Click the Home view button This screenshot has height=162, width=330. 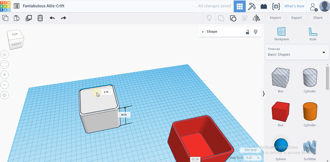click(x=4, y=55)
